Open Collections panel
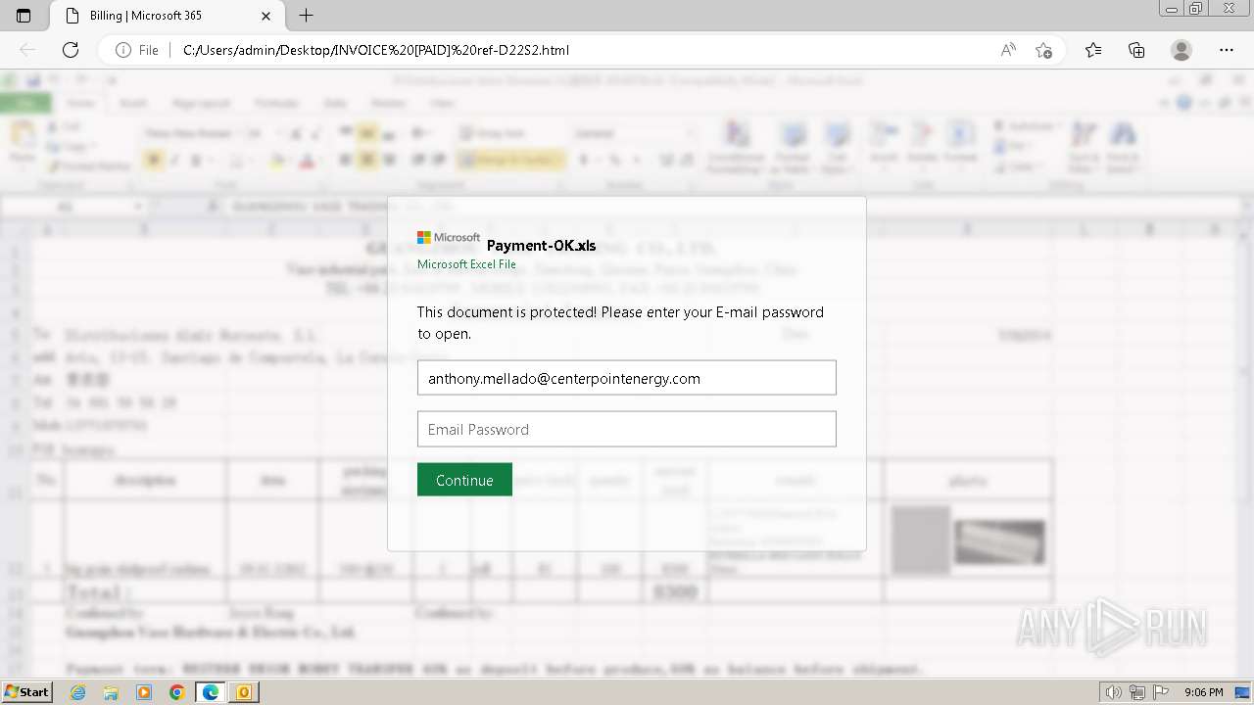The image size is (1254, 705). click(1136, 50)
